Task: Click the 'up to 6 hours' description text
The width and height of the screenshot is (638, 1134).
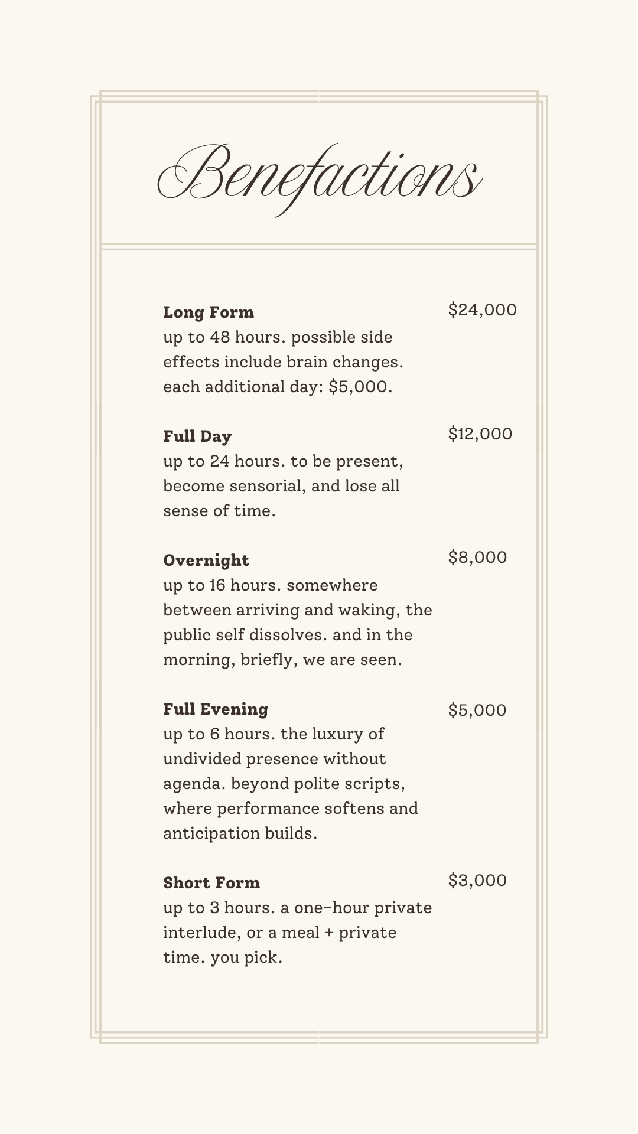Action: [x=220, y=734]
